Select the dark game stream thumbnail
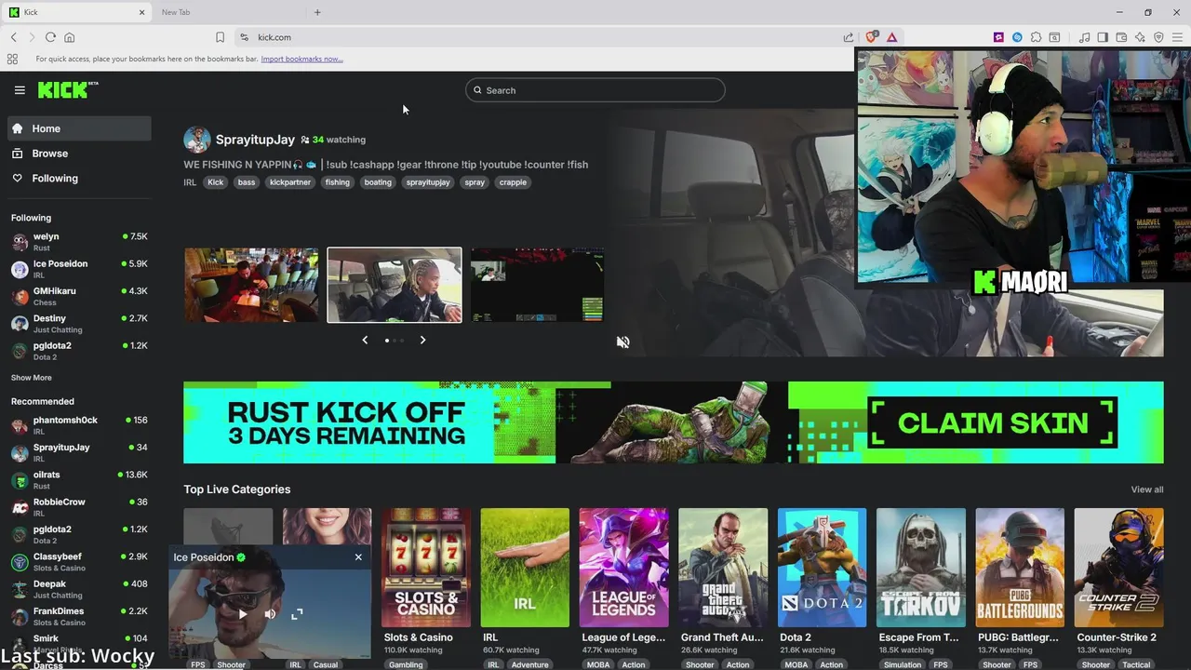The image size is (1191, 670). coord(538,285)
